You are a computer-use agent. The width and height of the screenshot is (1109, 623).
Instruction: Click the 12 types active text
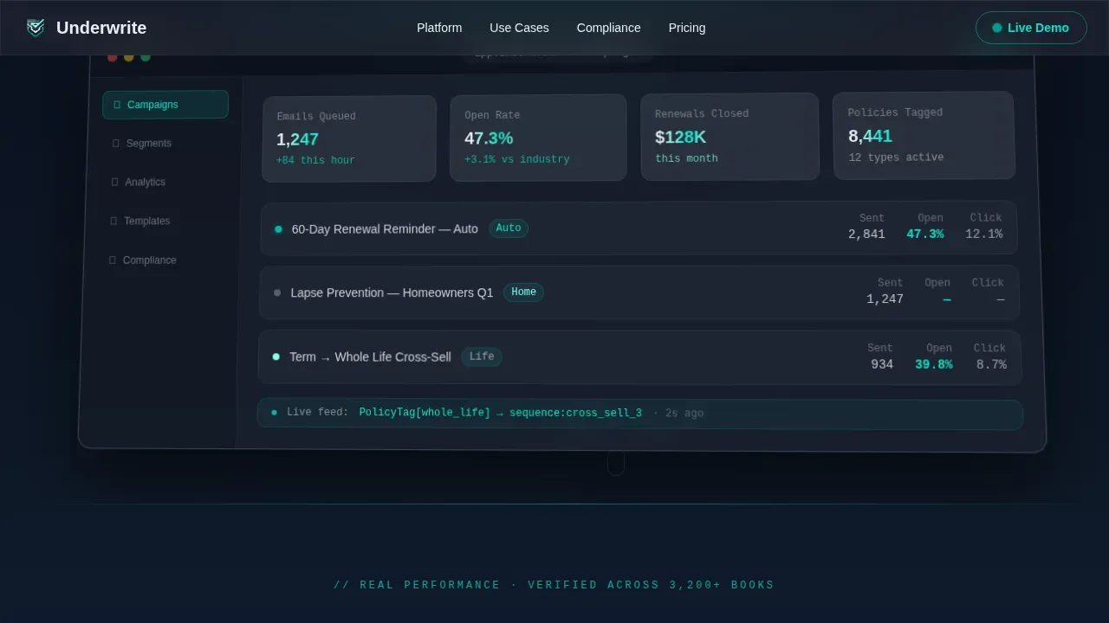tap(896, 157)
